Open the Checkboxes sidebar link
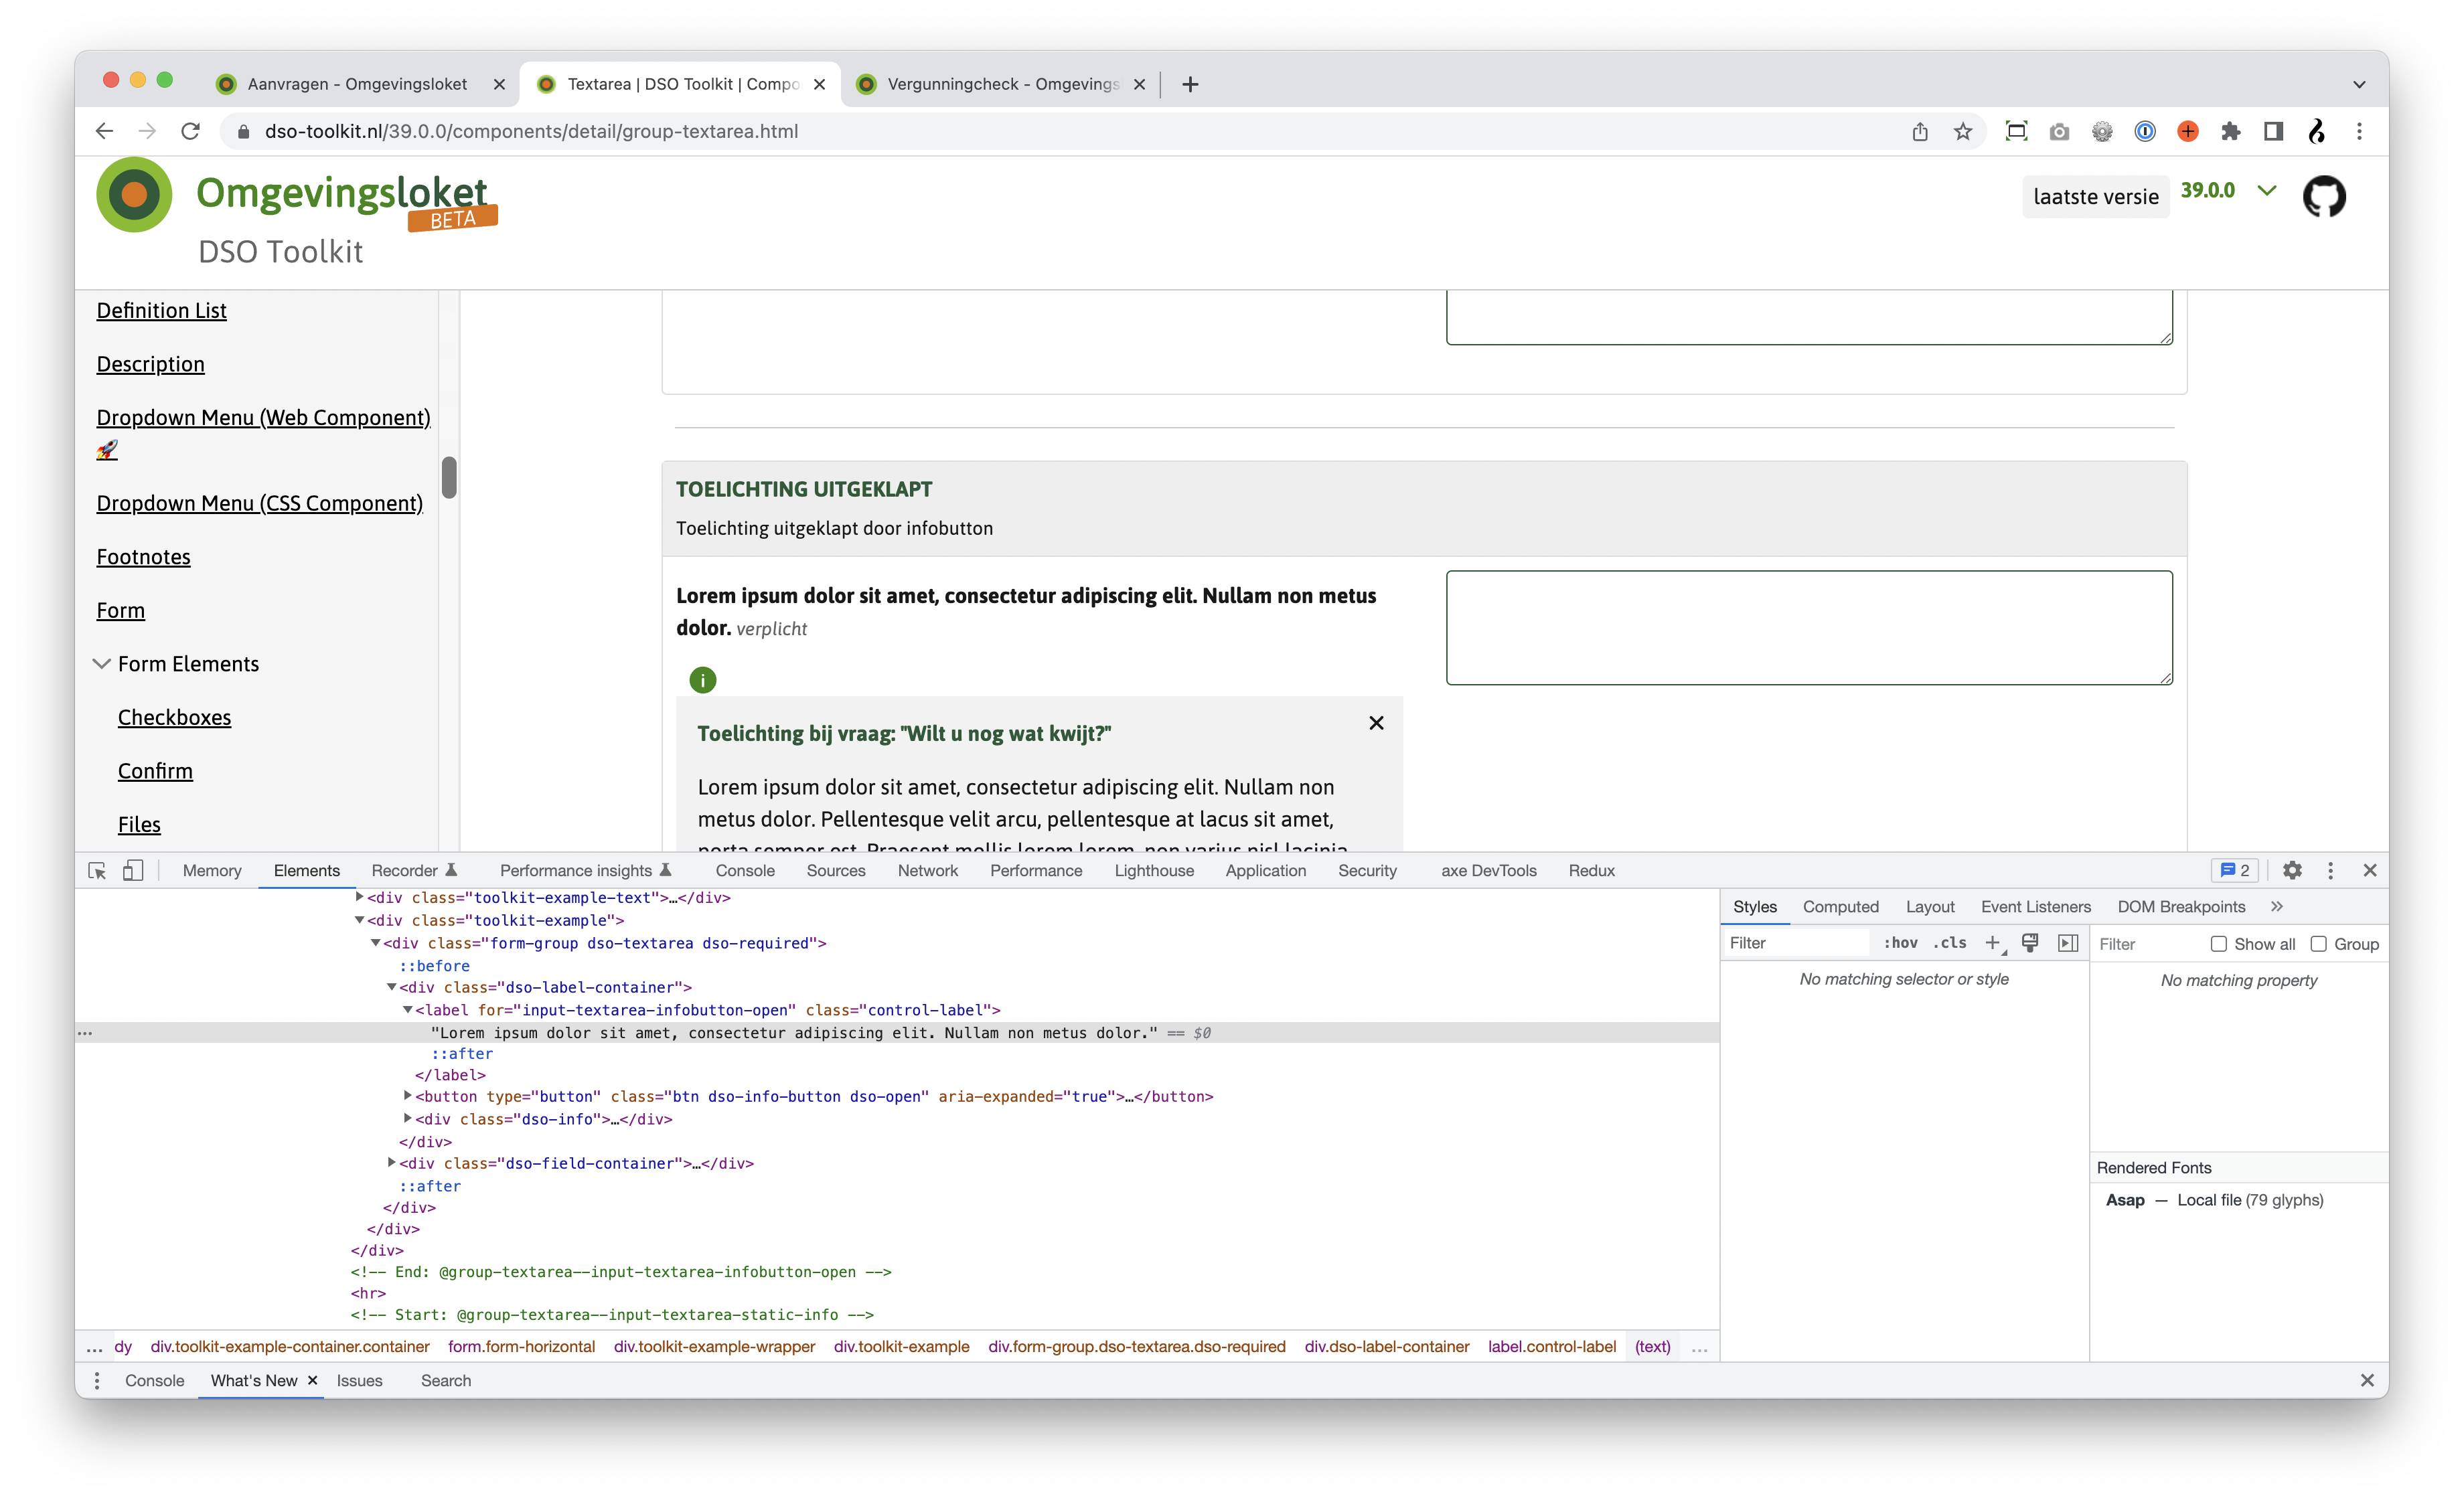This screenshot has height=1498, width=2464. tap(174, 717)
